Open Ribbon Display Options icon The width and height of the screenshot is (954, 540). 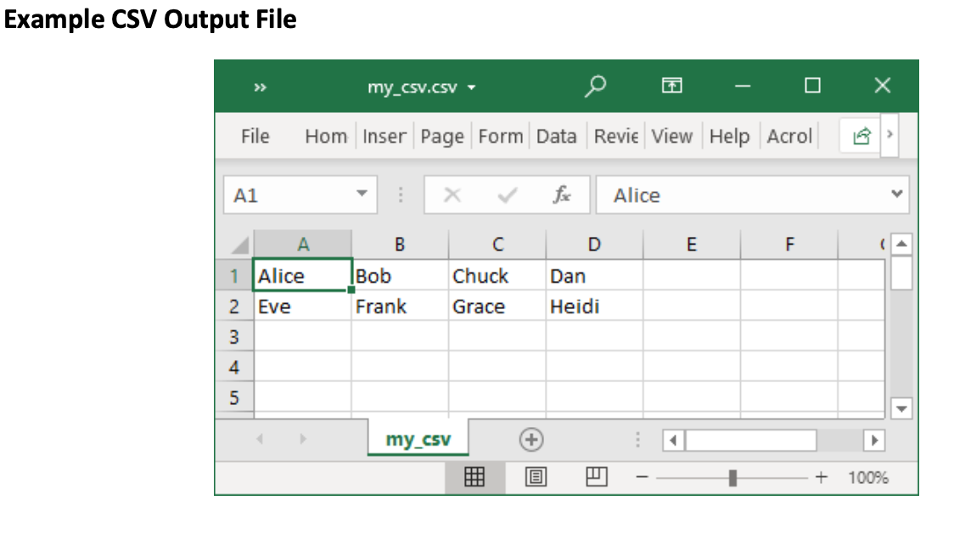click(x=671, y=85)
